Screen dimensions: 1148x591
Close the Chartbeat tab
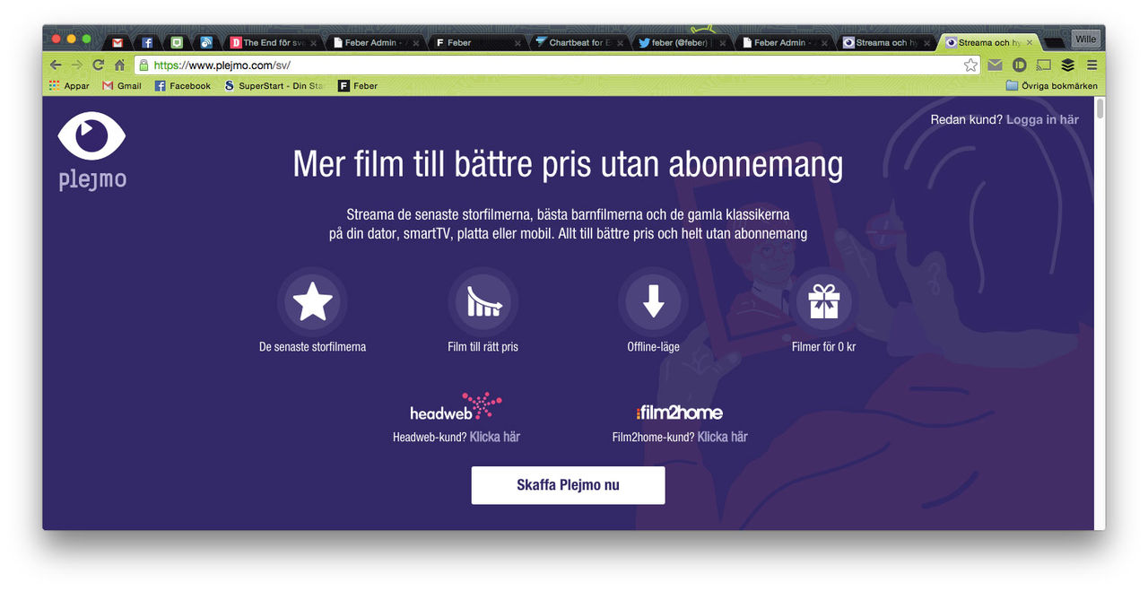620,43
